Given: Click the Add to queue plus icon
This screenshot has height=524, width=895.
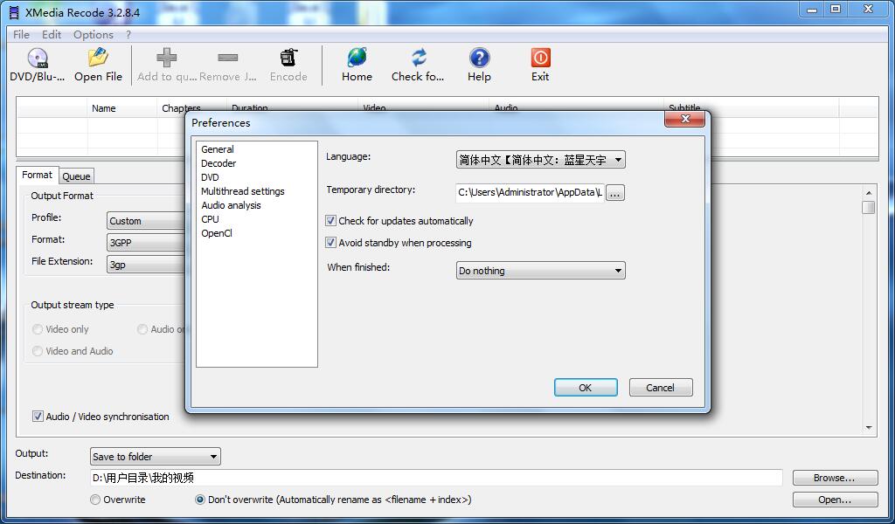Looking at the screenshot, I should coord(167,58).
